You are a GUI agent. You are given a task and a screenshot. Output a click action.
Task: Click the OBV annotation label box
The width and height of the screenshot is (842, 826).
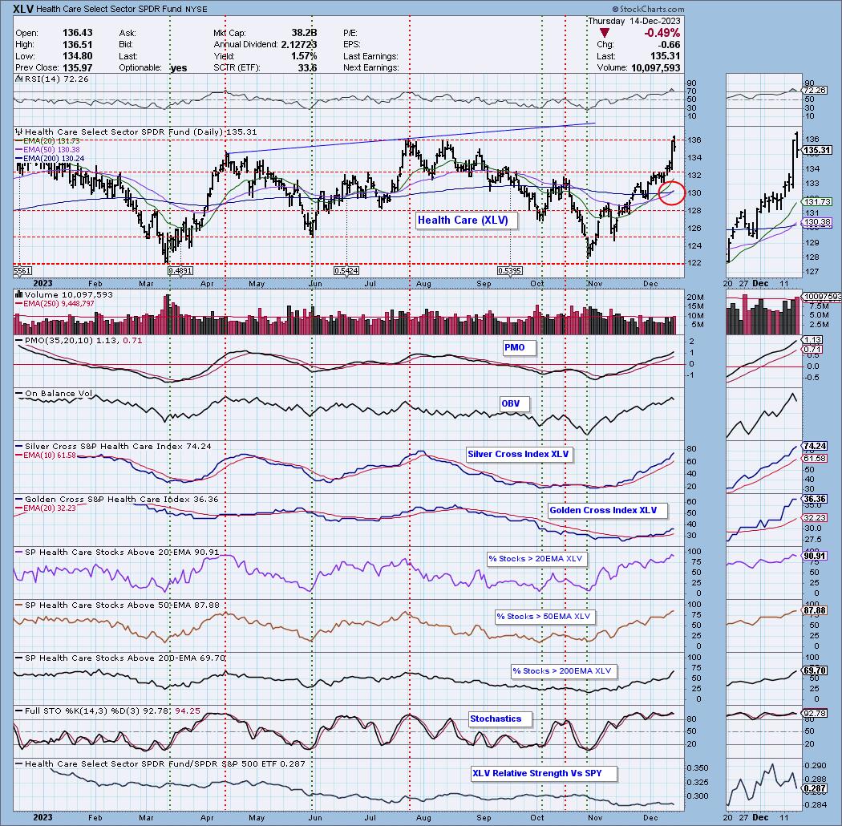pos(515,404)
